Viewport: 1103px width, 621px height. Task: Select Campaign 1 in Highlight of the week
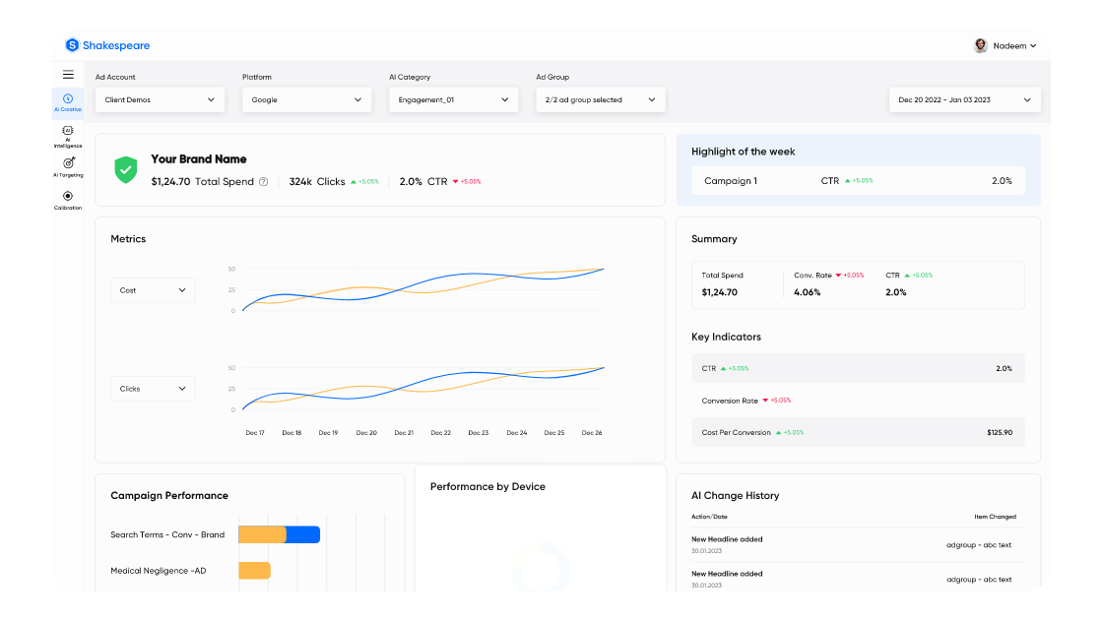coord(858,181)
